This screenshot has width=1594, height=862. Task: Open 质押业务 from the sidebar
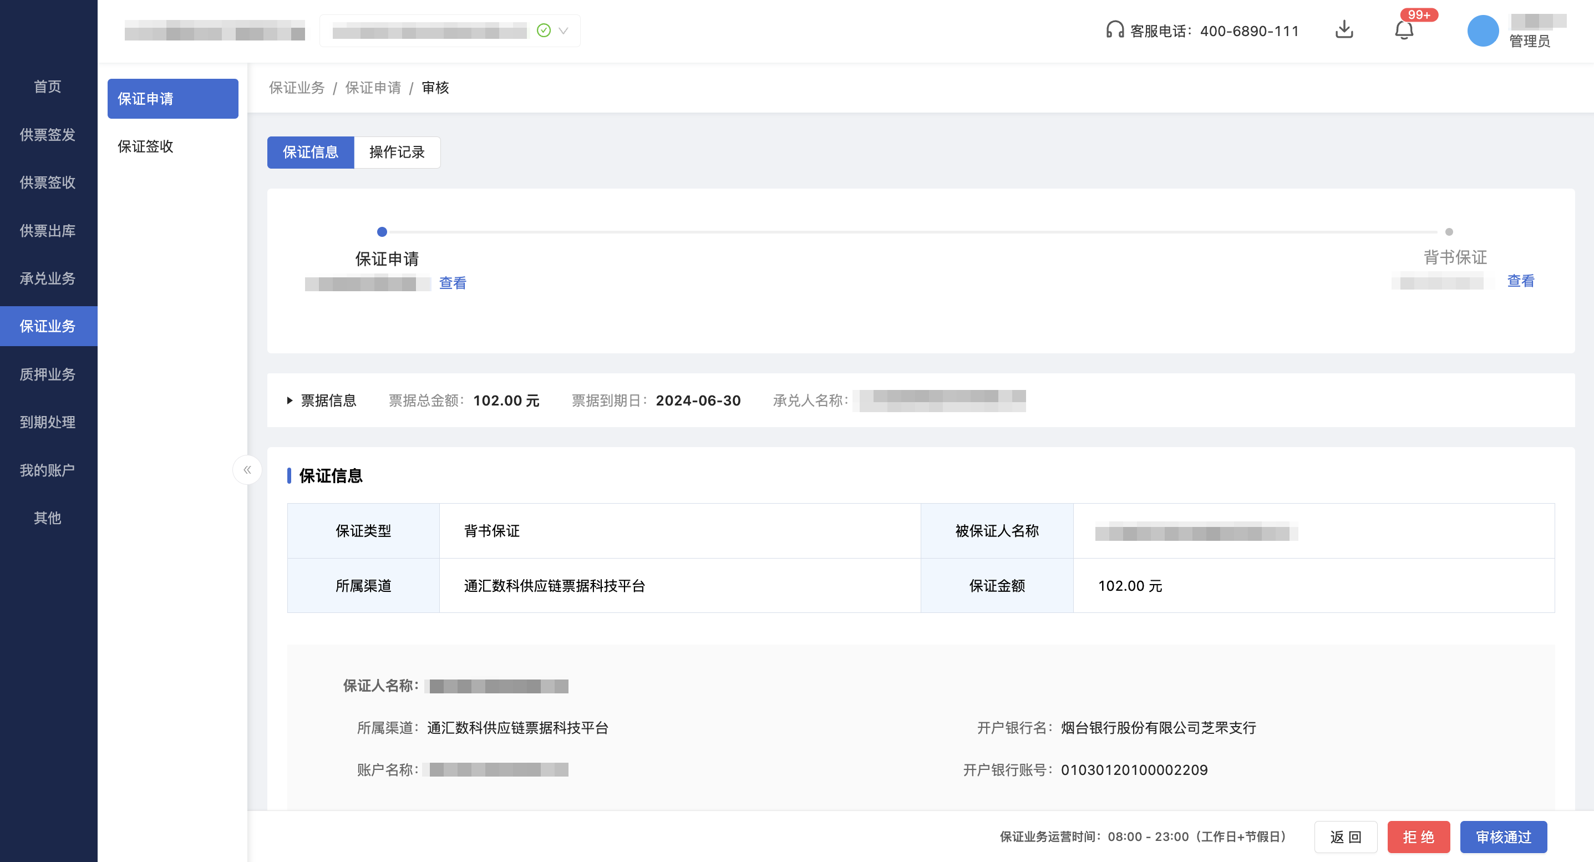tap(48, 374)
